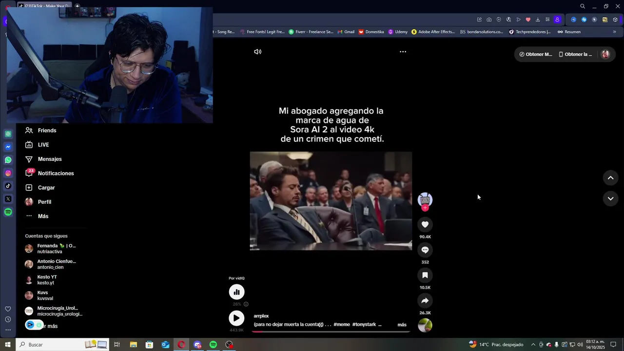The image size is (624, 351).
Task: Open the Messenger icon in Opera sidebar
Action: (x=8, y=147)
